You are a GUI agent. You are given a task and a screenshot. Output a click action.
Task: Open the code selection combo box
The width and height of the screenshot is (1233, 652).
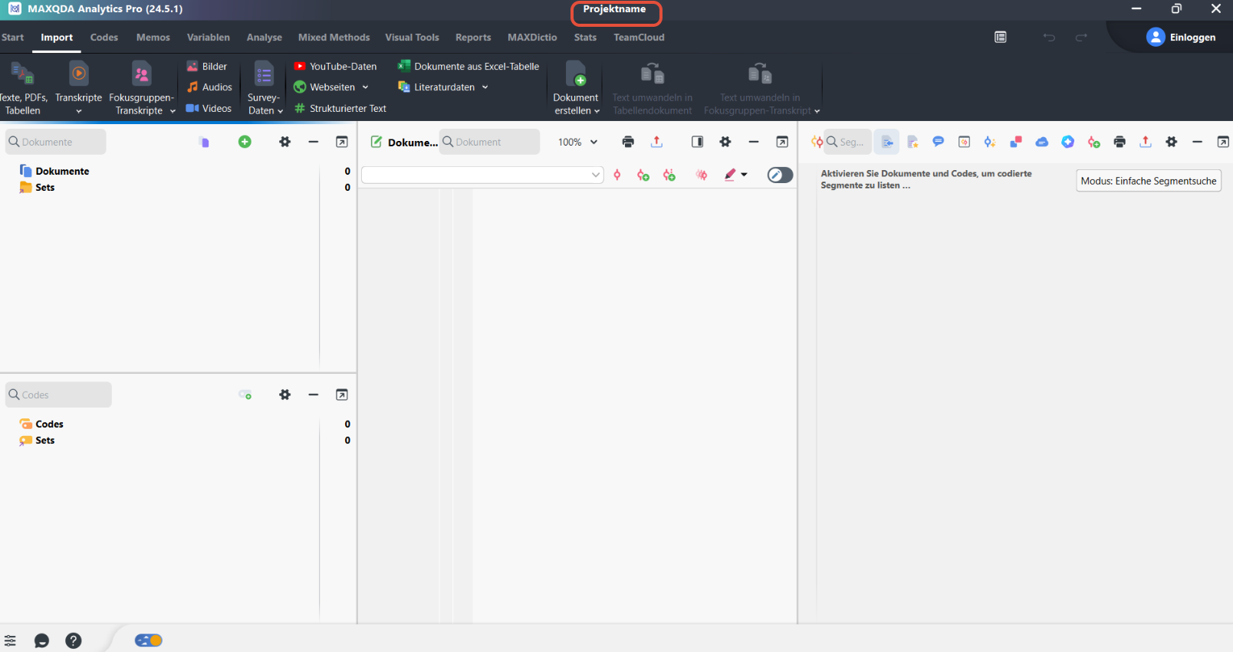[482, 175]
